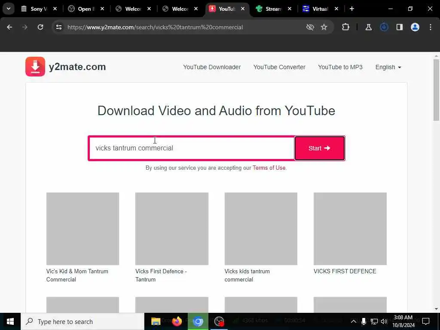Viewport: 440px width, 330px height.
Task: Click the y2mate download logo icon
Action: pyautogui.click(x=35, y=67)
